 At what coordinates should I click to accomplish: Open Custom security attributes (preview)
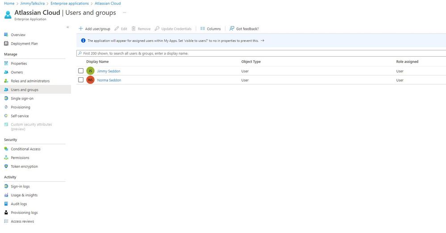[31, 127]
